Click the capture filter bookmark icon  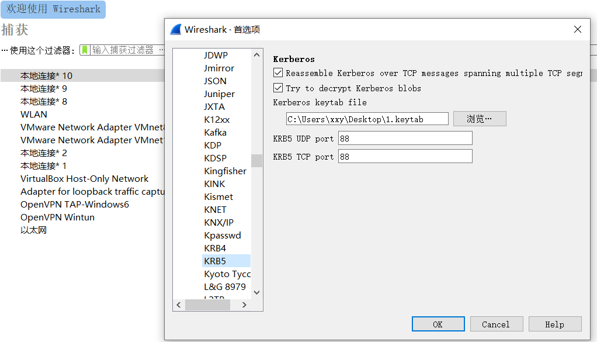tap(85, 50)
